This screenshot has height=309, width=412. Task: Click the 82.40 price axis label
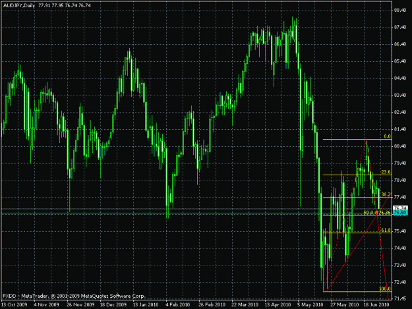400,113
